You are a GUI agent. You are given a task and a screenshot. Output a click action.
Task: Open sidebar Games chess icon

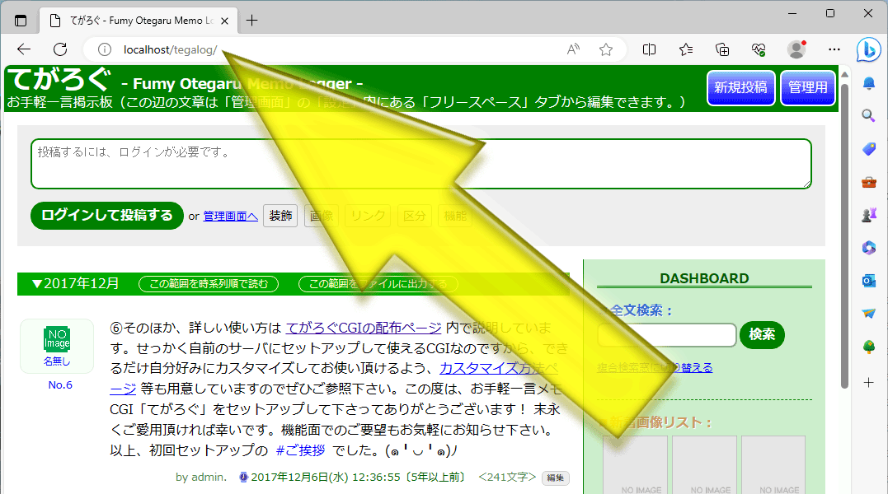[x=869, y=215]
